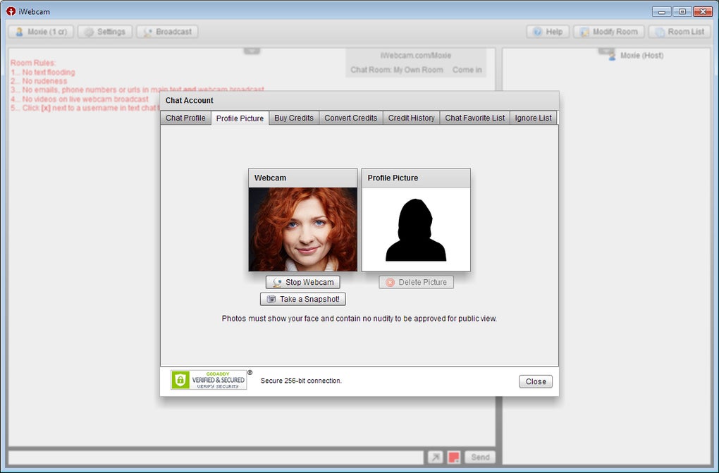Open the Moxie (1 cr) account button
The image size is (719, 473).
coord(41,32)
